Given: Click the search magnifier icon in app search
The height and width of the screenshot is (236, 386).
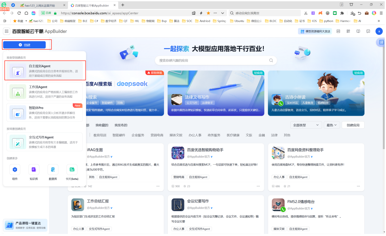Looking at the screenshot, I should pos(271,60).
